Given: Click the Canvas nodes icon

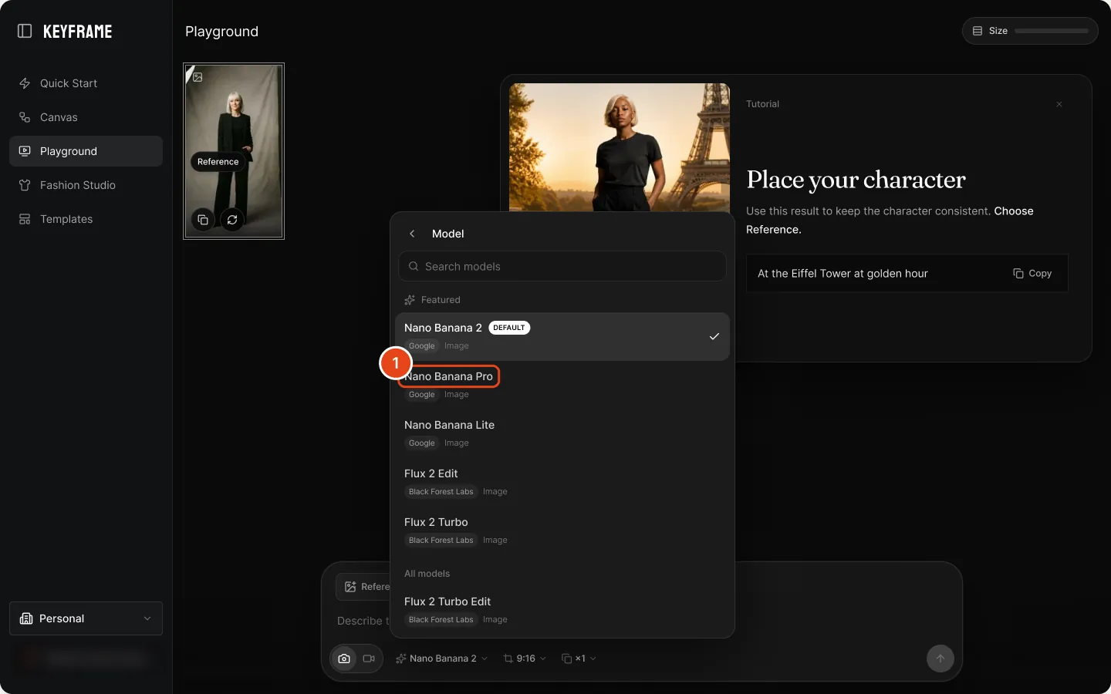Looking at the screenshot, I should click(x=25, y=117).
